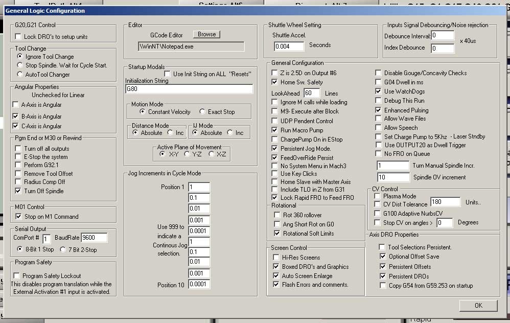Set Distance Mode to Inc

pos(171,133)
